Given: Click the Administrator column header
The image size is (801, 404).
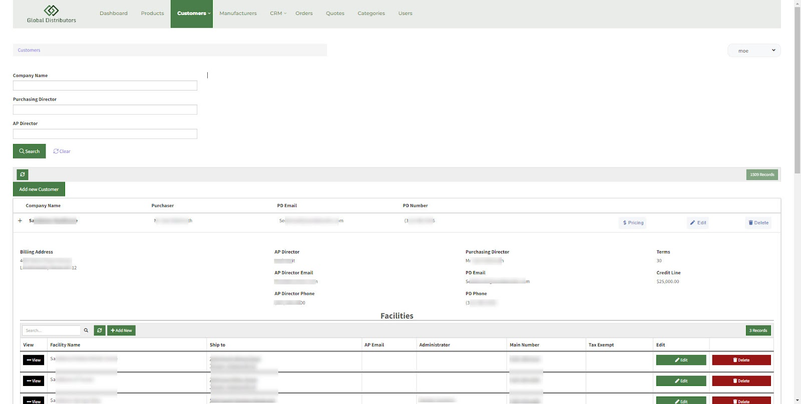Looking at the screenshot, I should [x=435, y=345].
